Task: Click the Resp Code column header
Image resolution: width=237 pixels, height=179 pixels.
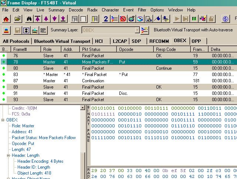Action: (172, 49)
